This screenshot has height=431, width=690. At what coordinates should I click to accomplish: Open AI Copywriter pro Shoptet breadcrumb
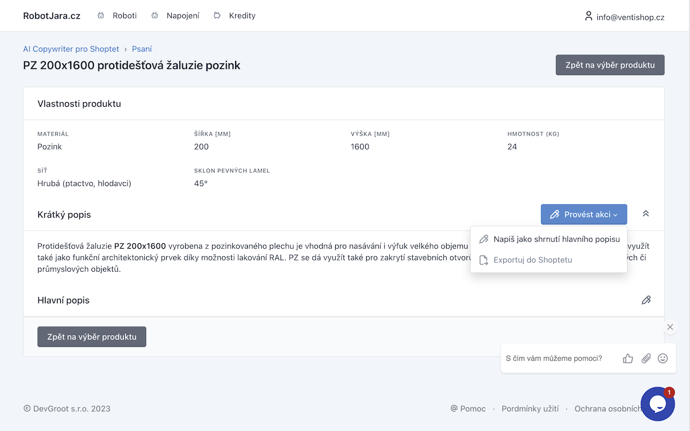pyautogui.click(x=71, y=49)
